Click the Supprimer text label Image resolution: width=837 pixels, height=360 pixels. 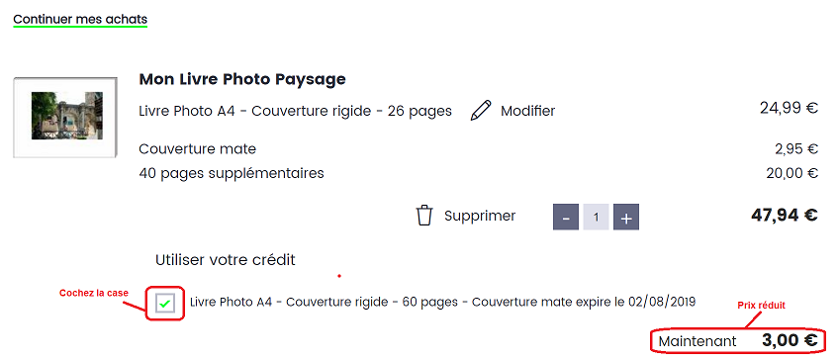coord(480,216)
